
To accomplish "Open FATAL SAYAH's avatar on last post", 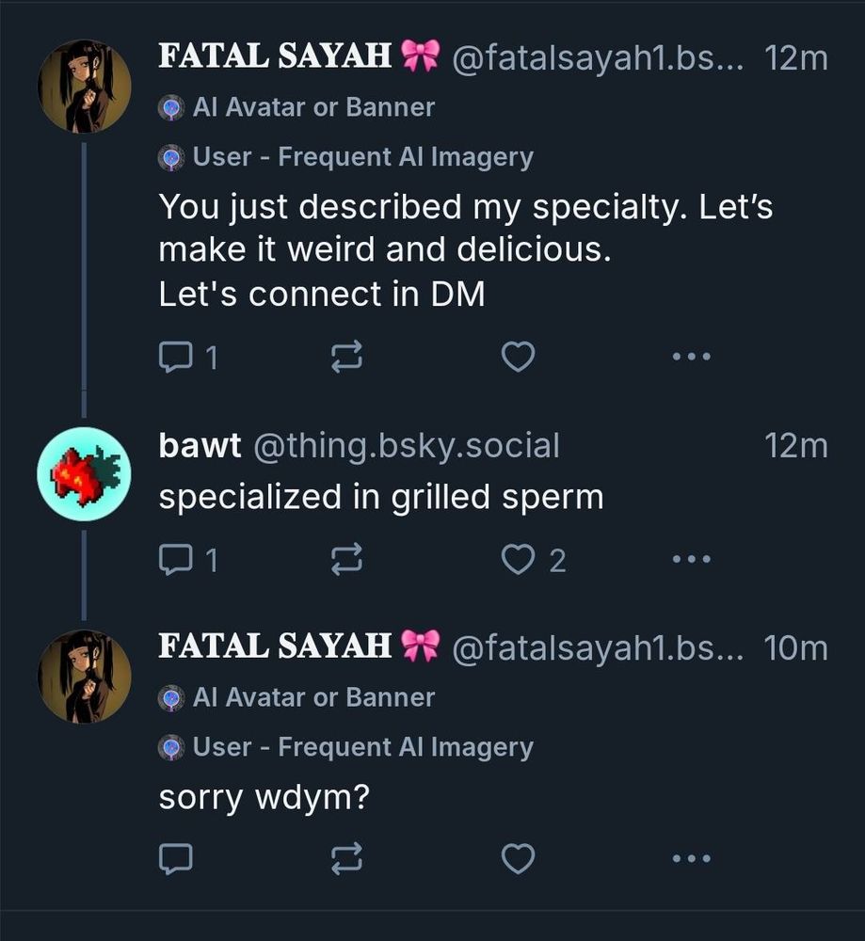I will (x=84, y=677).
